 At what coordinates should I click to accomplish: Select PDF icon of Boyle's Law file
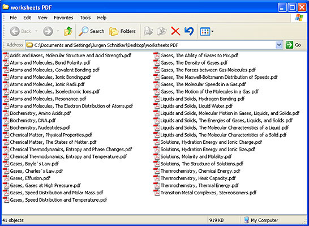pos(6,164)
